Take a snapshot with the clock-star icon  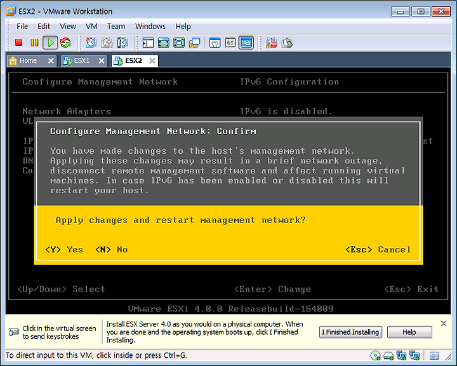coord(91,43)
